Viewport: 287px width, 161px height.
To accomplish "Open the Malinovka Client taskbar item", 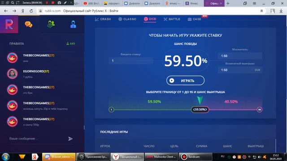I will [x=161, y=157].
